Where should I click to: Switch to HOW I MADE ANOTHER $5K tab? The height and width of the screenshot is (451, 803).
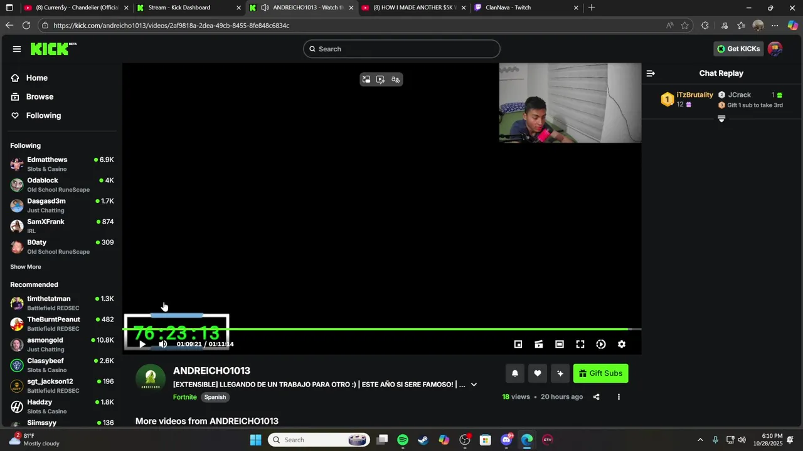pos(413,8)
